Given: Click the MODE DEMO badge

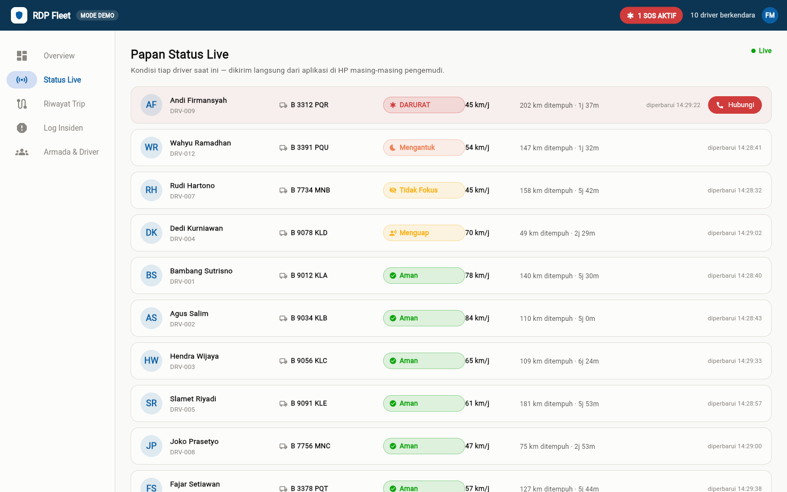Looking at the screenshot, I should pyautogui.click(x=97, y=15).
